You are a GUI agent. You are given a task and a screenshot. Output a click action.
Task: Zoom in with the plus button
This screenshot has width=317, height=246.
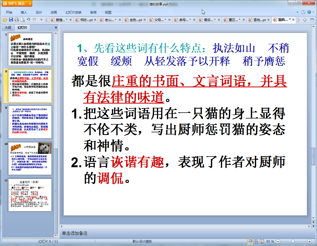tap(310, 241)
